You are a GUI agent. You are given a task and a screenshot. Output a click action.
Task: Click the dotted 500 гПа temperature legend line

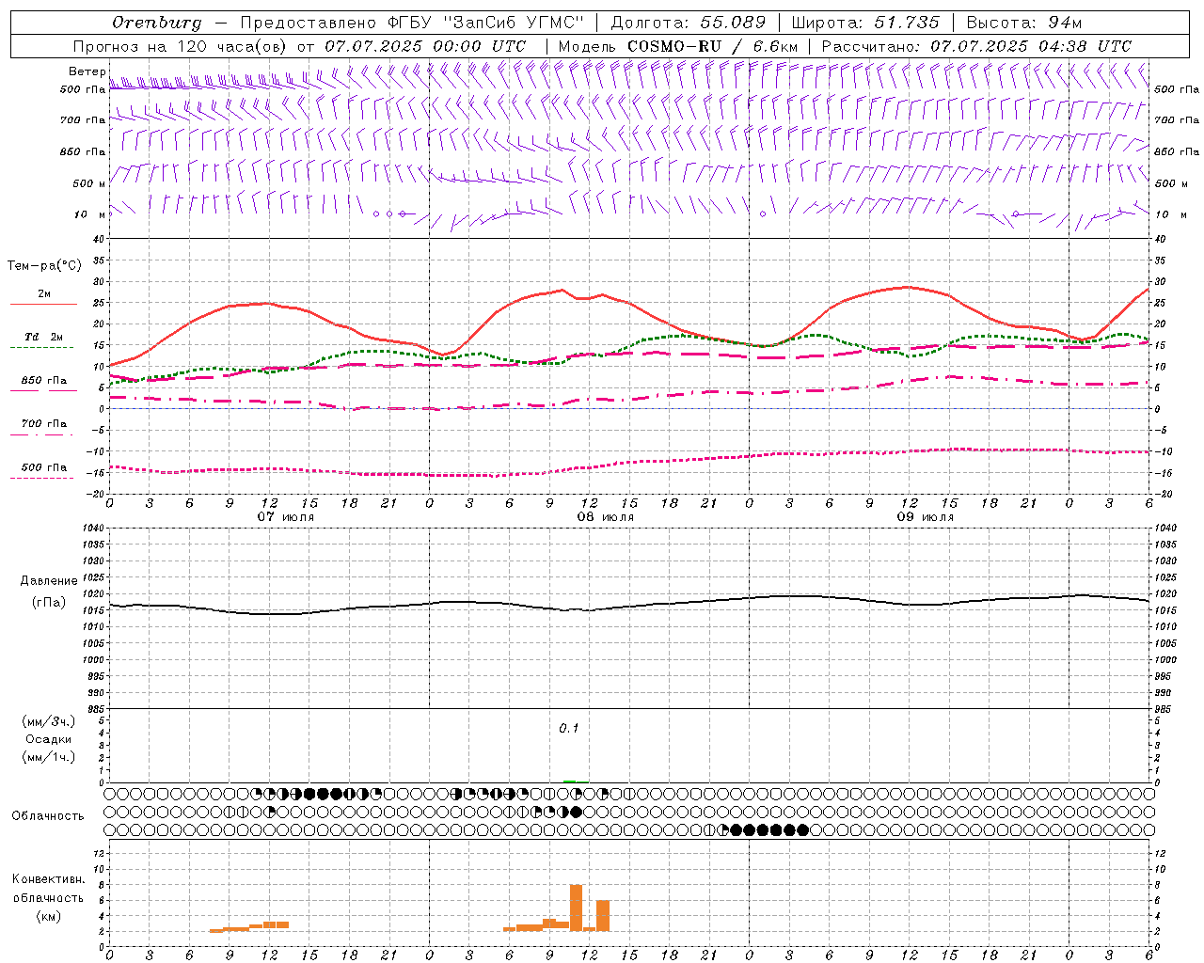click(41, 478)
